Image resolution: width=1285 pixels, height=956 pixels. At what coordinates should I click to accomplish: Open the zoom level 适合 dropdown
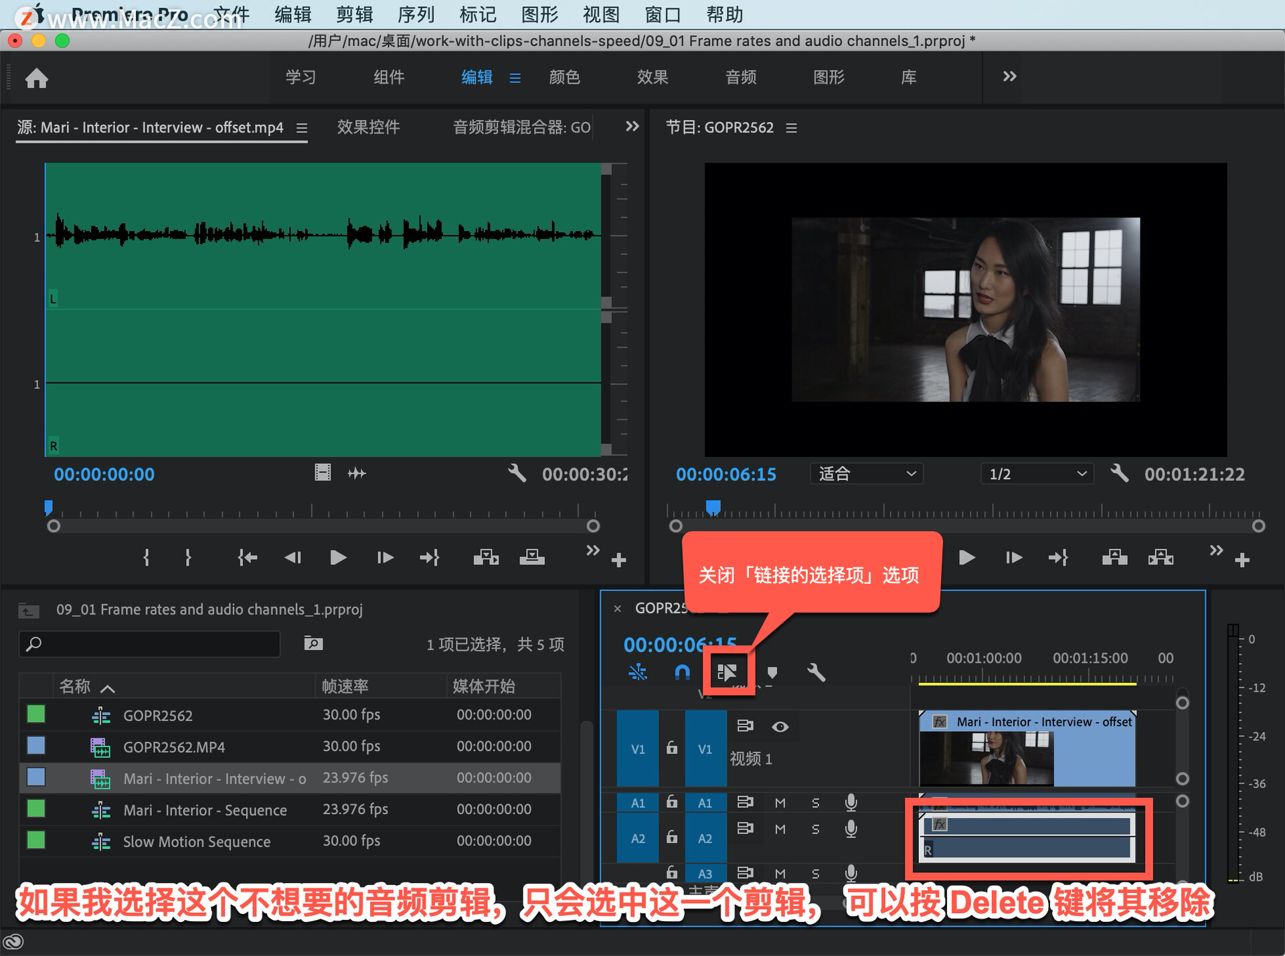866,474
